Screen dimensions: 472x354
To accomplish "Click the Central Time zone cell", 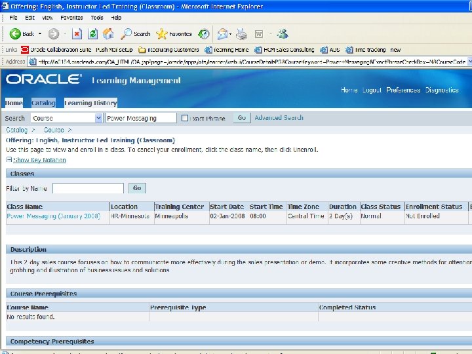I will (x=306, y=216).
